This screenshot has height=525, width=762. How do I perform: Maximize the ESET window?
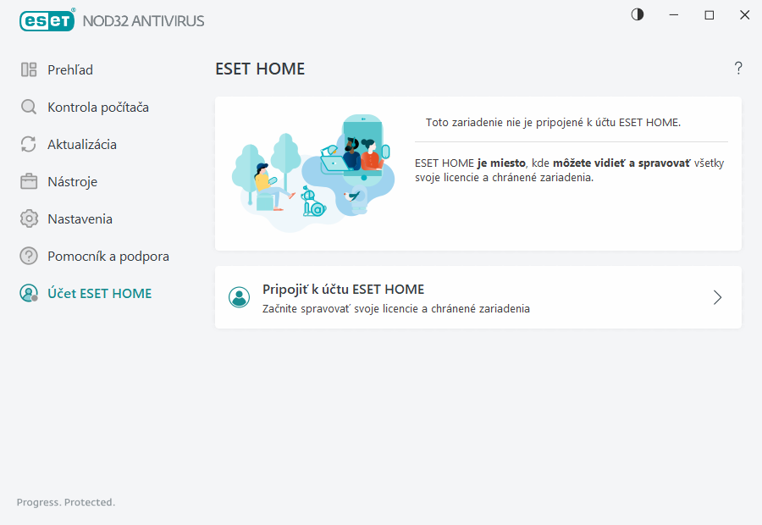pyautogui.click(x=710, y=14)
